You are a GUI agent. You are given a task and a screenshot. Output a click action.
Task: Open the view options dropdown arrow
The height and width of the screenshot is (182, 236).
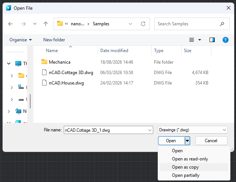pyautogui.click(x=199, y=40)
